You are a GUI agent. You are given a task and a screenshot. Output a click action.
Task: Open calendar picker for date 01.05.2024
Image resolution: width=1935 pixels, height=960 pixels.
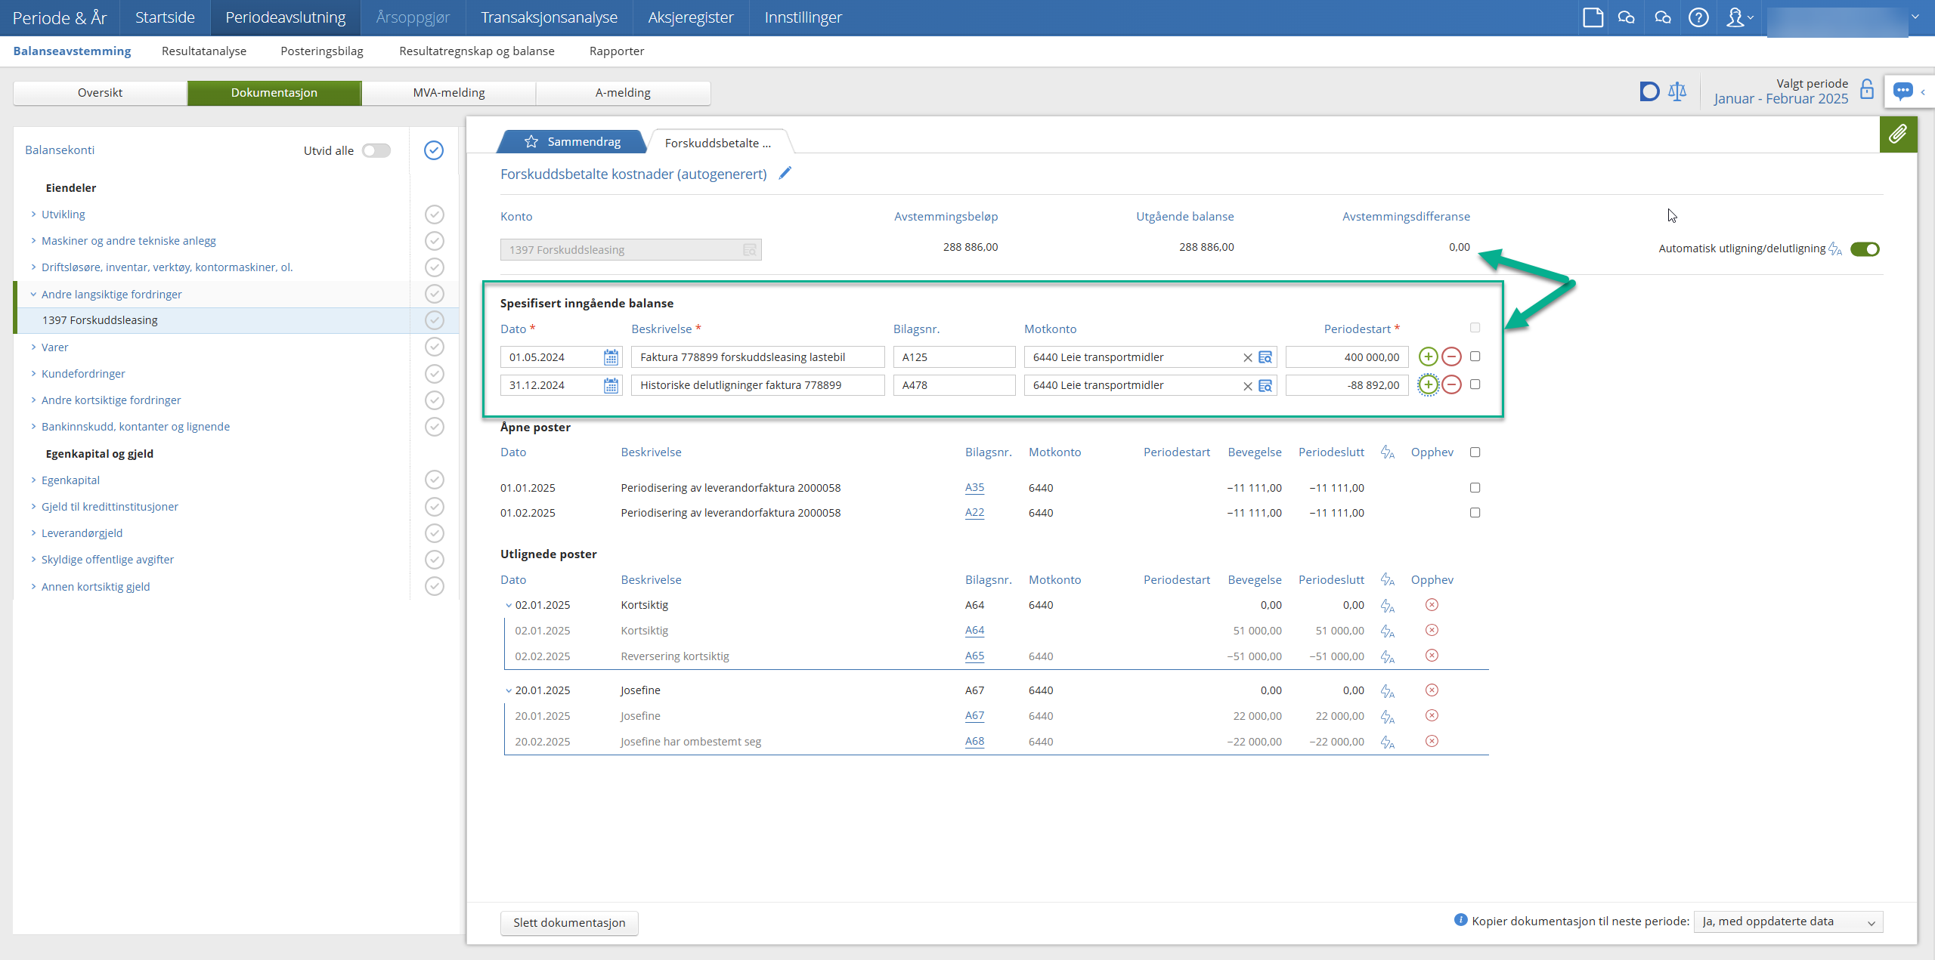(611, 357)
